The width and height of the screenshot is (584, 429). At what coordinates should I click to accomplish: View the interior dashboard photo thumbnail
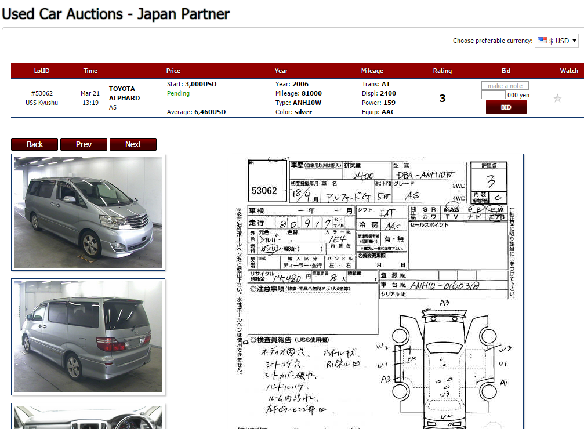[x=88, y=417]
